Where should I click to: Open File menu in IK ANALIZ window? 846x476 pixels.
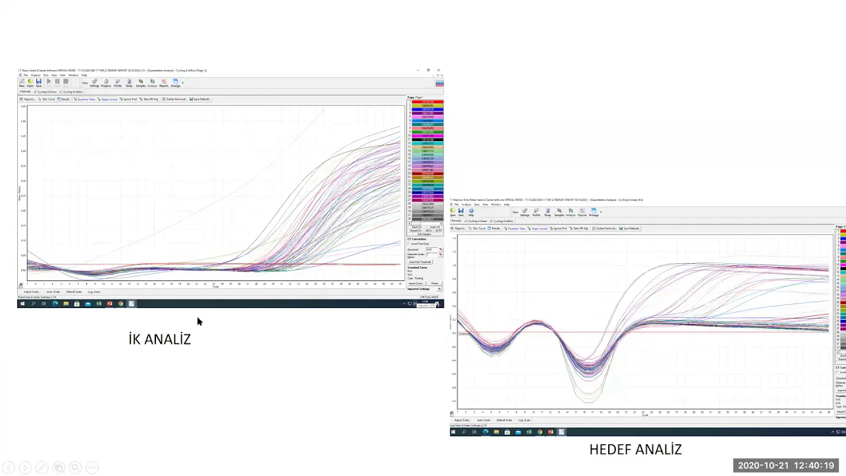tap(26, 75)
